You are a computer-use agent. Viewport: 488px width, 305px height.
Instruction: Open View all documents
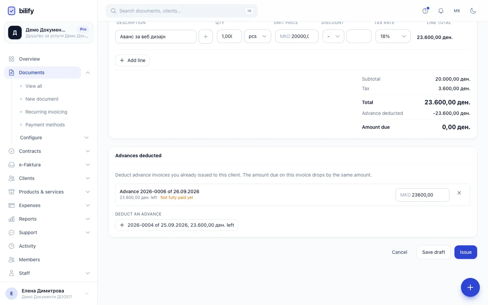[34, 86]
